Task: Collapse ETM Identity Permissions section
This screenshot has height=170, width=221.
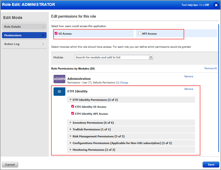Action: click(131, 100)
